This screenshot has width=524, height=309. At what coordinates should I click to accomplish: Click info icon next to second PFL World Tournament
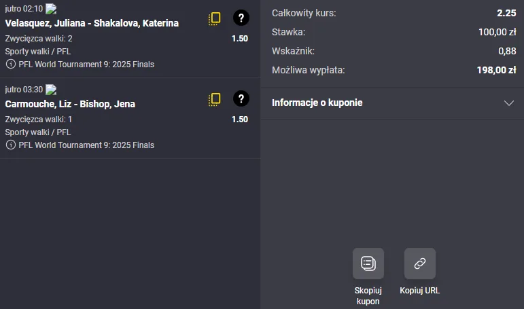point(11,145)
